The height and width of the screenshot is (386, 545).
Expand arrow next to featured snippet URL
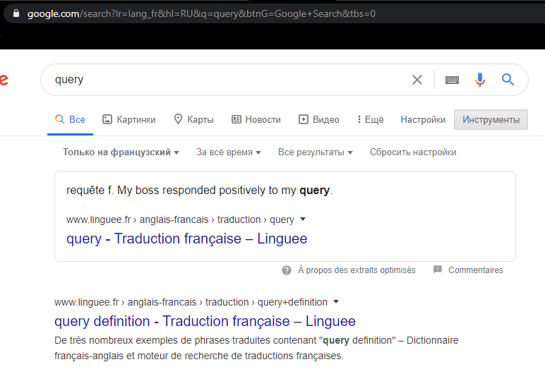(x=303, y=219)
